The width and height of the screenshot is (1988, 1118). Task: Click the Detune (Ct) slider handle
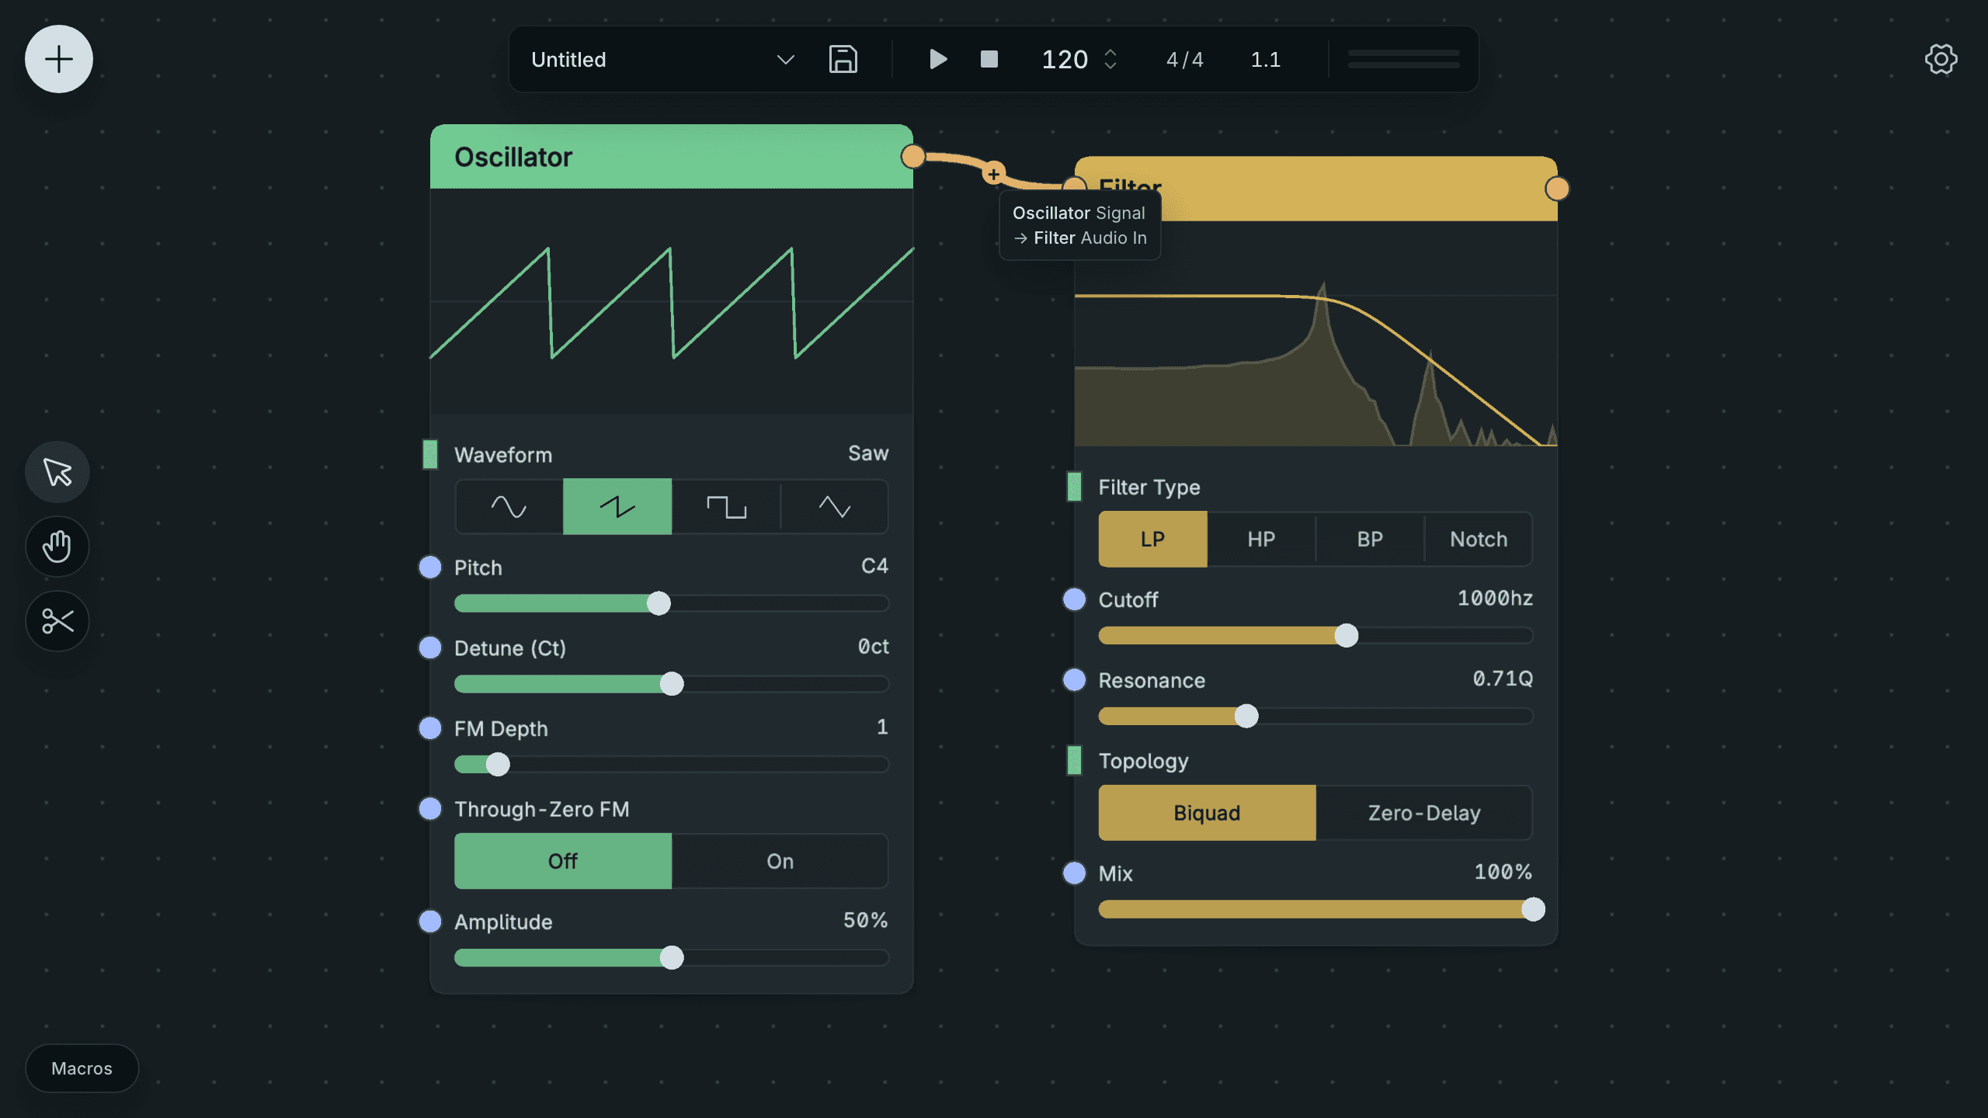[672, 684]
